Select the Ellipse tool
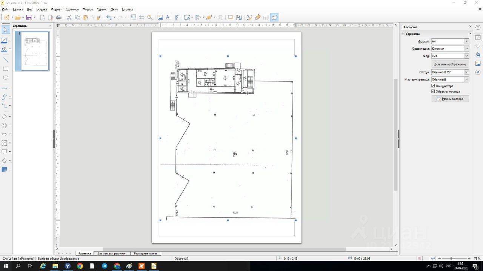 pos(6,78)
